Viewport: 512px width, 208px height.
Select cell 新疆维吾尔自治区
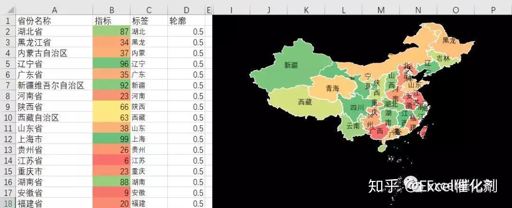click(x=54, y=86)
